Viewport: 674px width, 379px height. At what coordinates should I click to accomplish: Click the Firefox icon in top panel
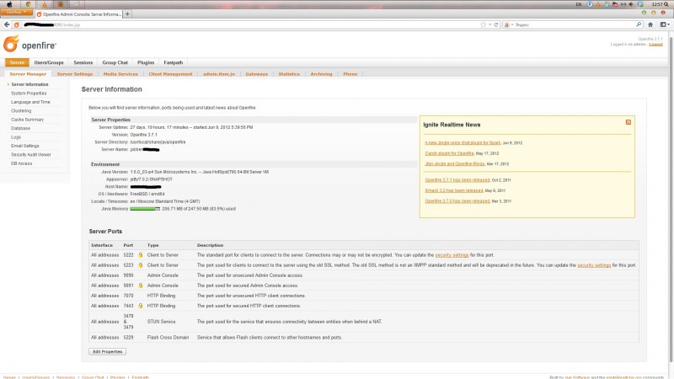pos(61,4)
